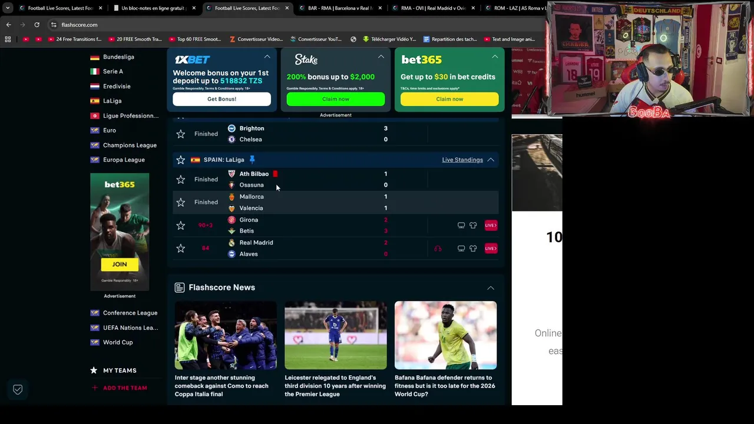The height and width of the screenshot is (424, 754).
Task: Open LaLiga in the left sidebar
Action: 112,101
